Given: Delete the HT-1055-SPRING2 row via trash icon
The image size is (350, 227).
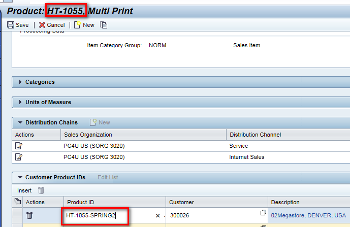Looking at the screenshot, I should 29,215.
